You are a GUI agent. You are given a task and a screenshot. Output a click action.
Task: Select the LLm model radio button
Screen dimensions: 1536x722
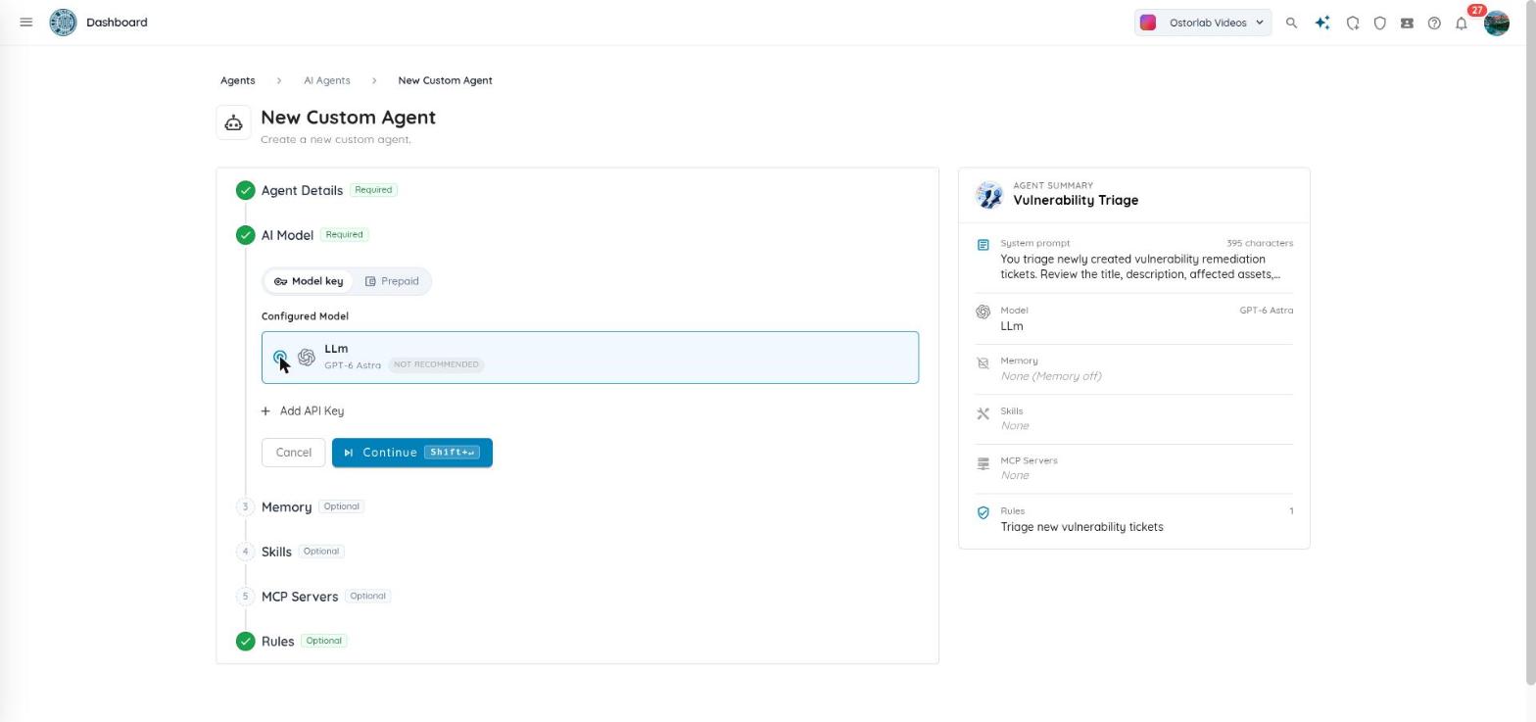click(280, 358)
